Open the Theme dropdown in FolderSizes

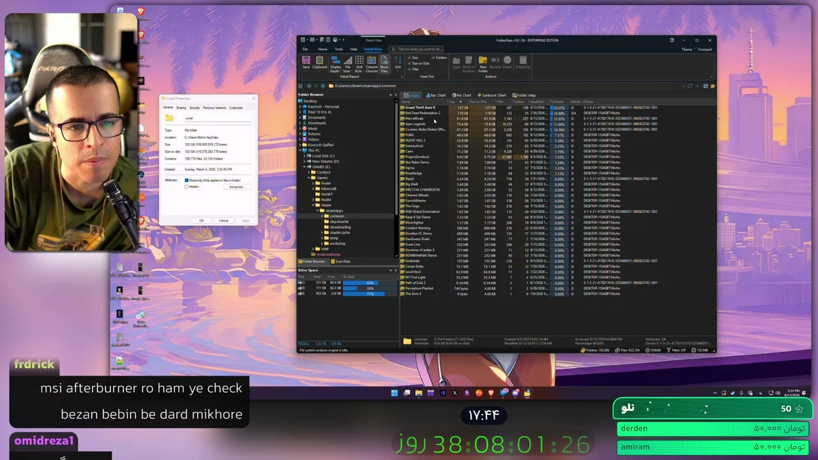687,49
